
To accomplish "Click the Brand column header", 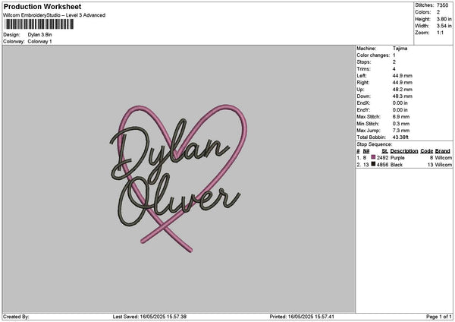I will [x=443, y=151].
